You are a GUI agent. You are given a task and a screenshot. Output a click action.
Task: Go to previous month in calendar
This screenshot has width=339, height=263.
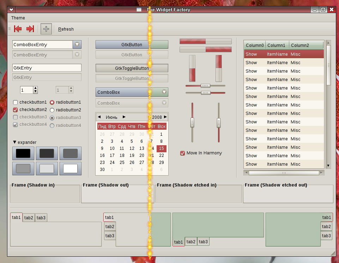click(x=99, y=117)
